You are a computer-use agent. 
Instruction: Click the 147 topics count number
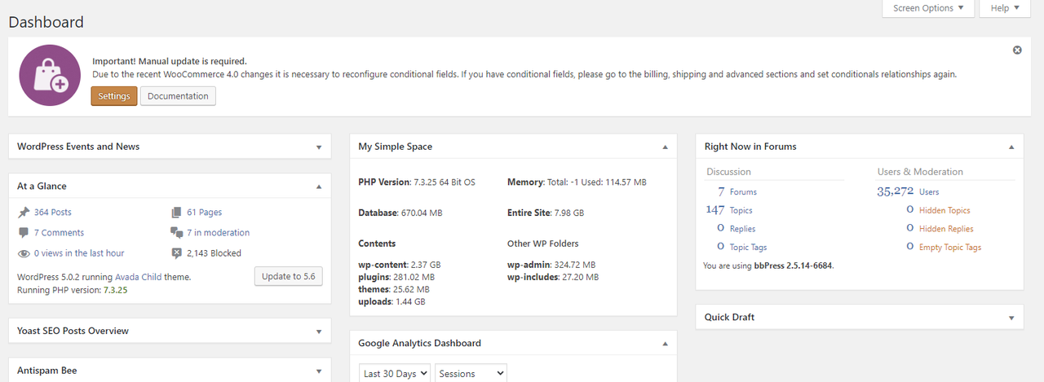pyautogui.click(x=715, y=209)
